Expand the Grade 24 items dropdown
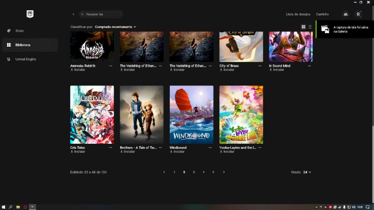Screen dimensions: 374x210 307,172
